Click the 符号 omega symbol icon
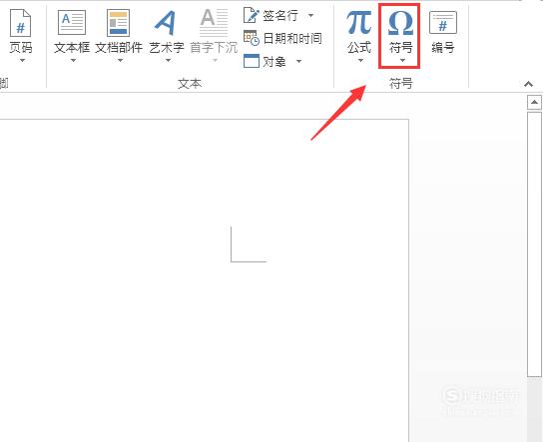This screenshot has height=442, width=543. (x=400, y=23)
